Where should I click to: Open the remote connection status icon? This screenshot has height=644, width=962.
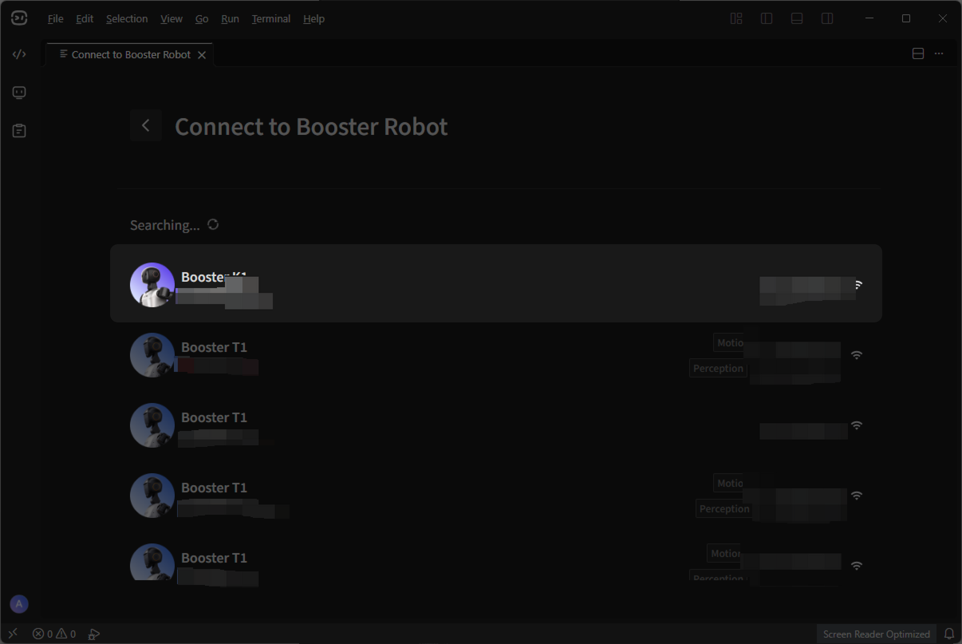13,634
